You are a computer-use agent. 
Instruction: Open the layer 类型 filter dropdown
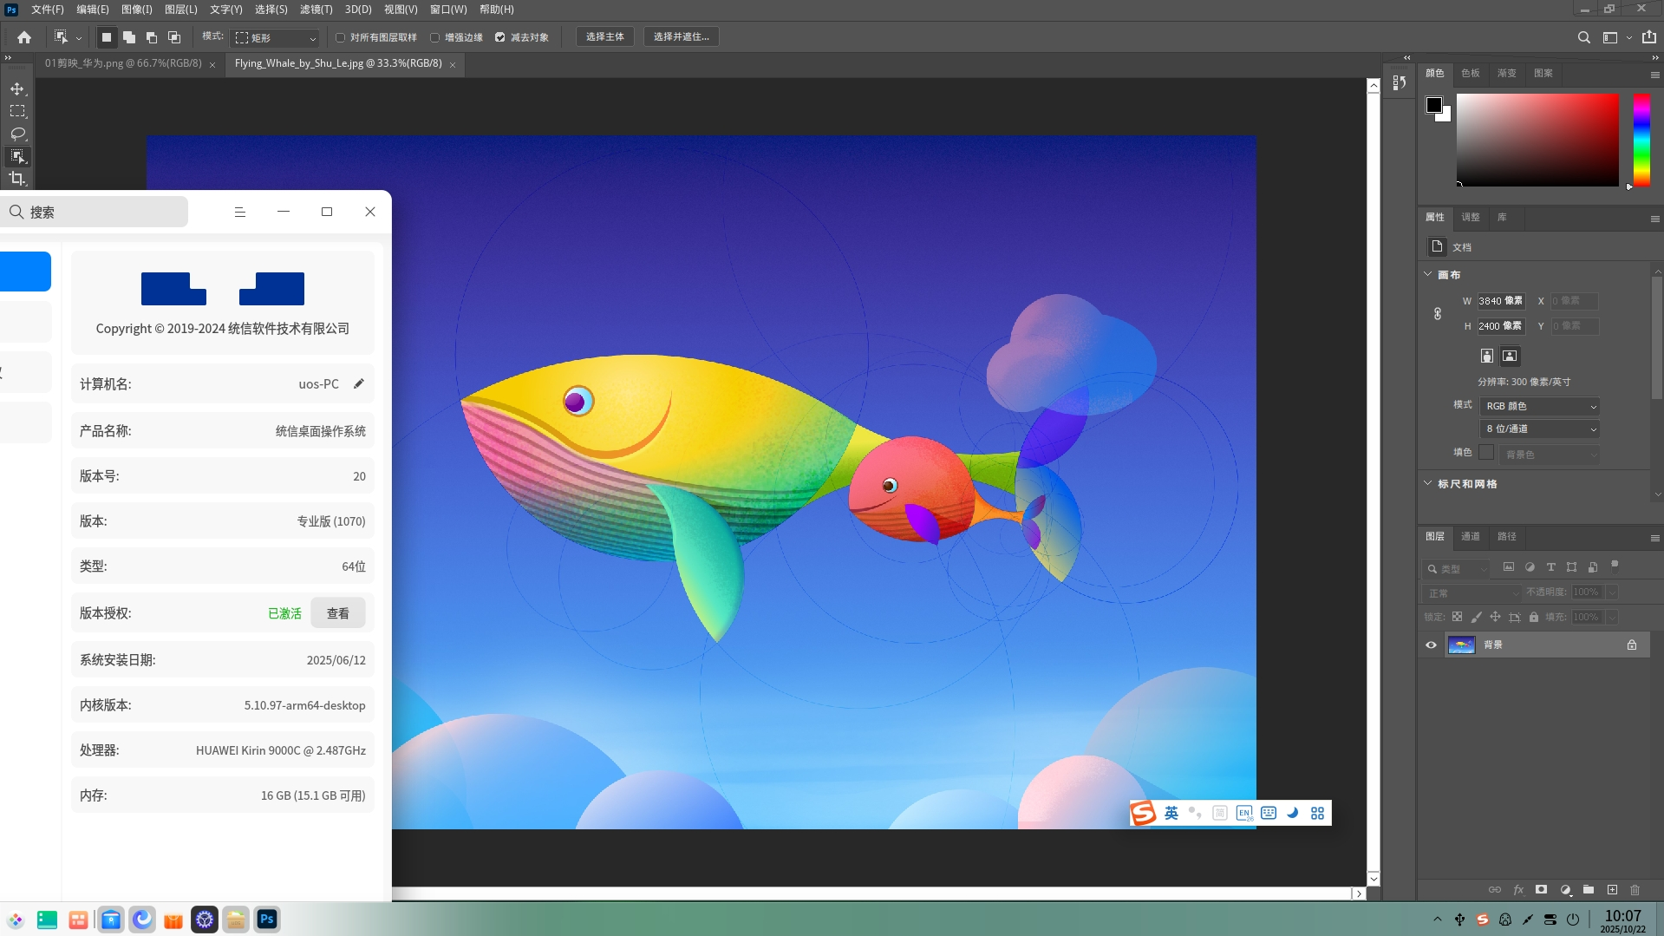point(1456,569)
